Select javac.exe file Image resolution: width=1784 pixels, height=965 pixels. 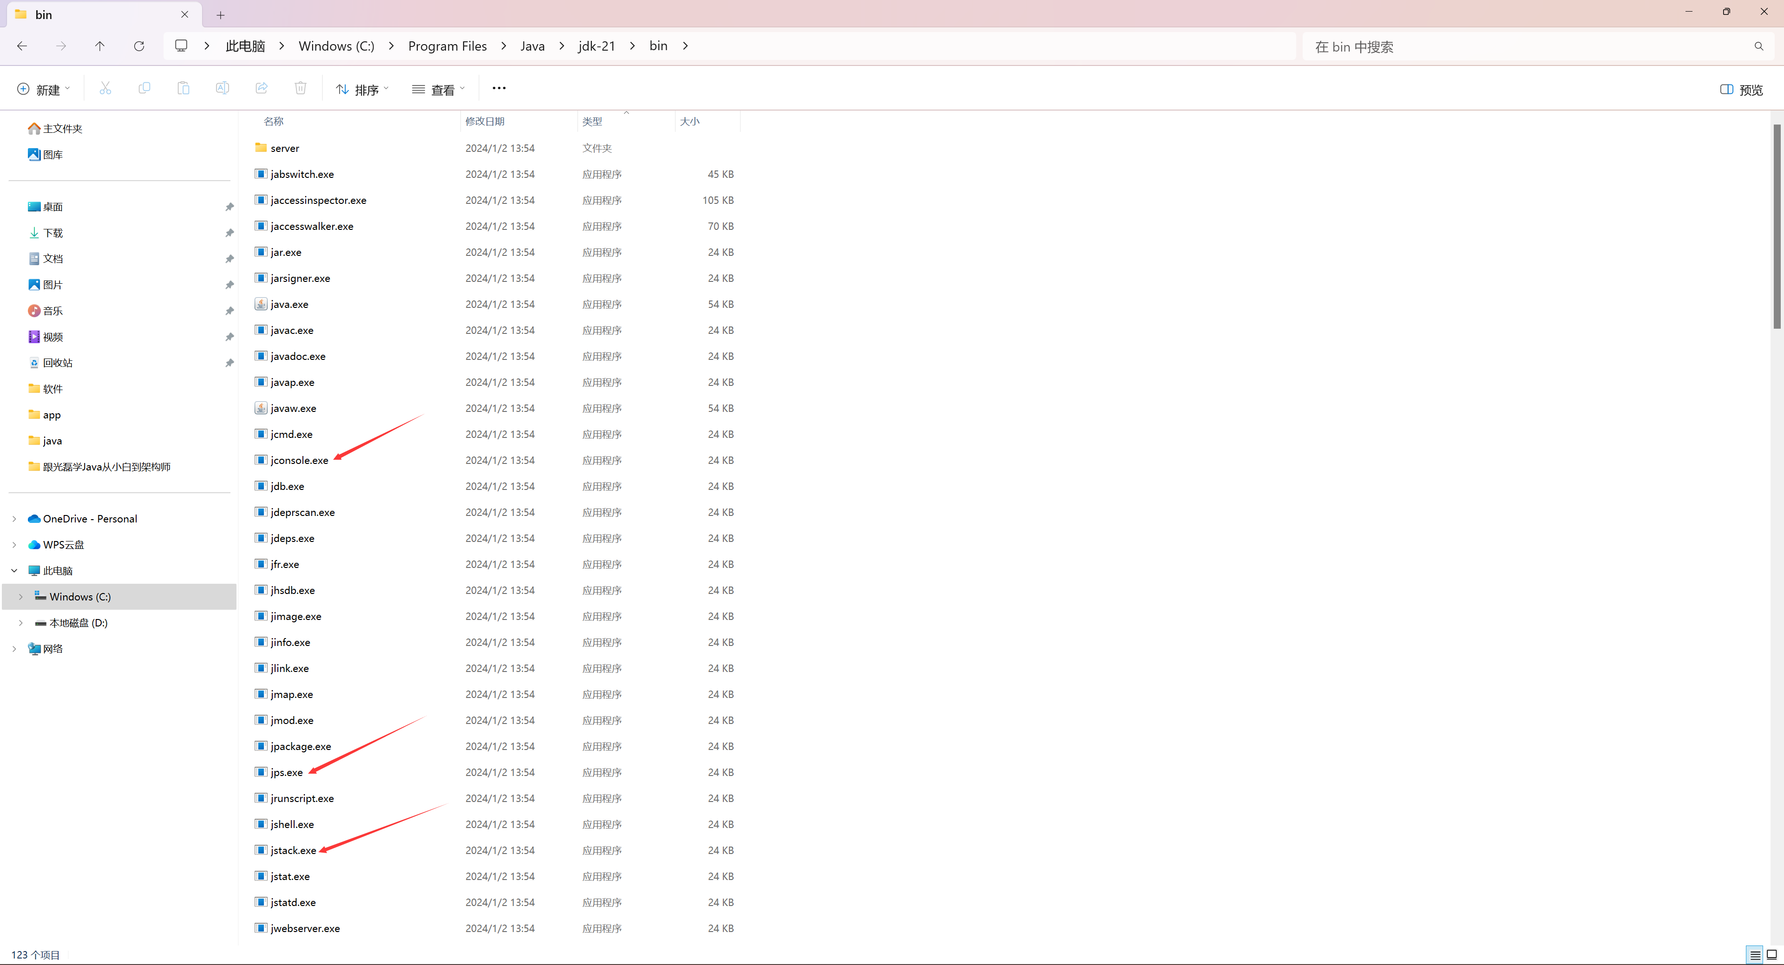pyautogui.click(x=292, y=330)
